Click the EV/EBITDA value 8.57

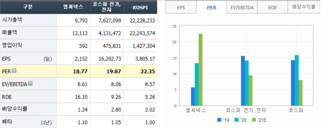coord(150,84)
